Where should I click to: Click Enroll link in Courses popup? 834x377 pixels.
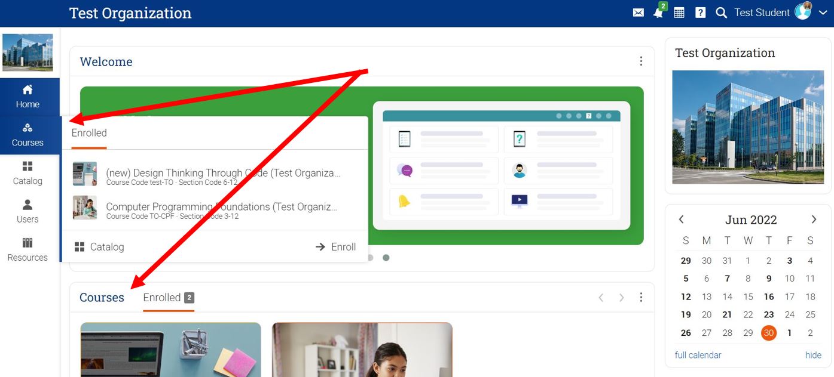[335, 247]
